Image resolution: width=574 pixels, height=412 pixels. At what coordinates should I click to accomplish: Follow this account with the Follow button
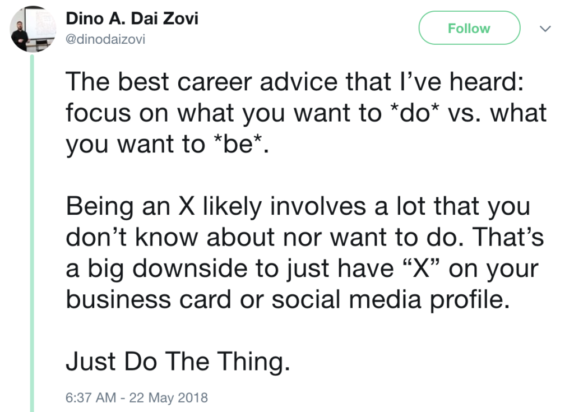click(x=469, y=28)
